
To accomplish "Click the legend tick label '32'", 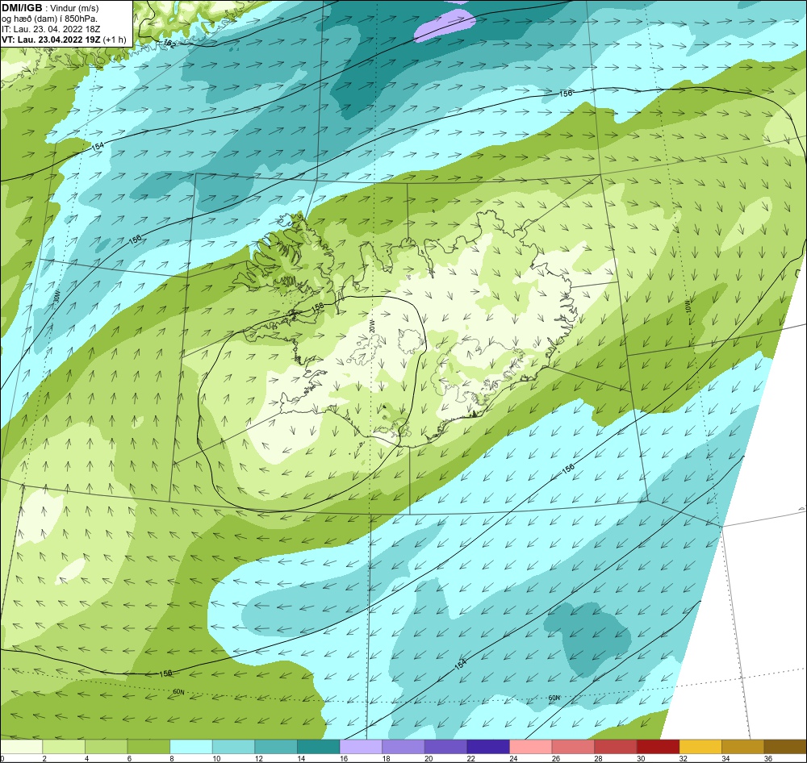I will tap(683, 758).
